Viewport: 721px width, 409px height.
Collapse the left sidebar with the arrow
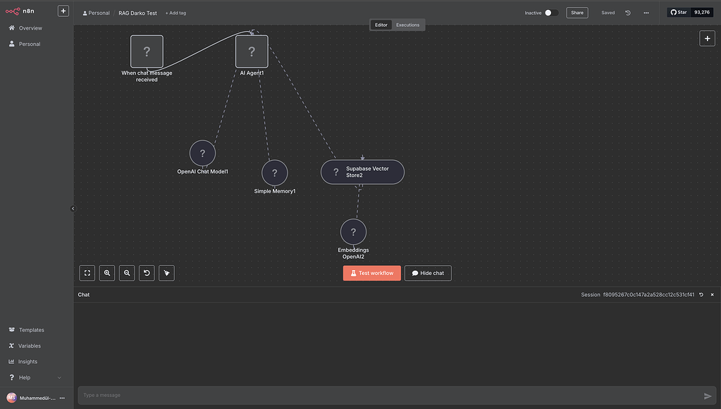tap(73, 209)
